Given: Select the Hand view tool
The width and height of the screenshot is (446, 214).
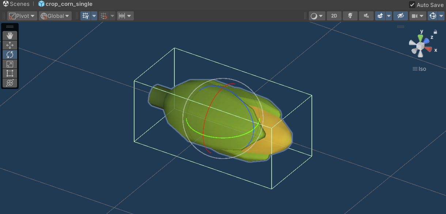Looking at the screenshot, I should [10, 35].
